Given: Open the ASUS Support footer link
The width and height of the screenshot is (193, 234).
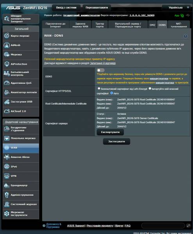Looking at the screenshot, I should pyautogui.click(x=76, y=226).
